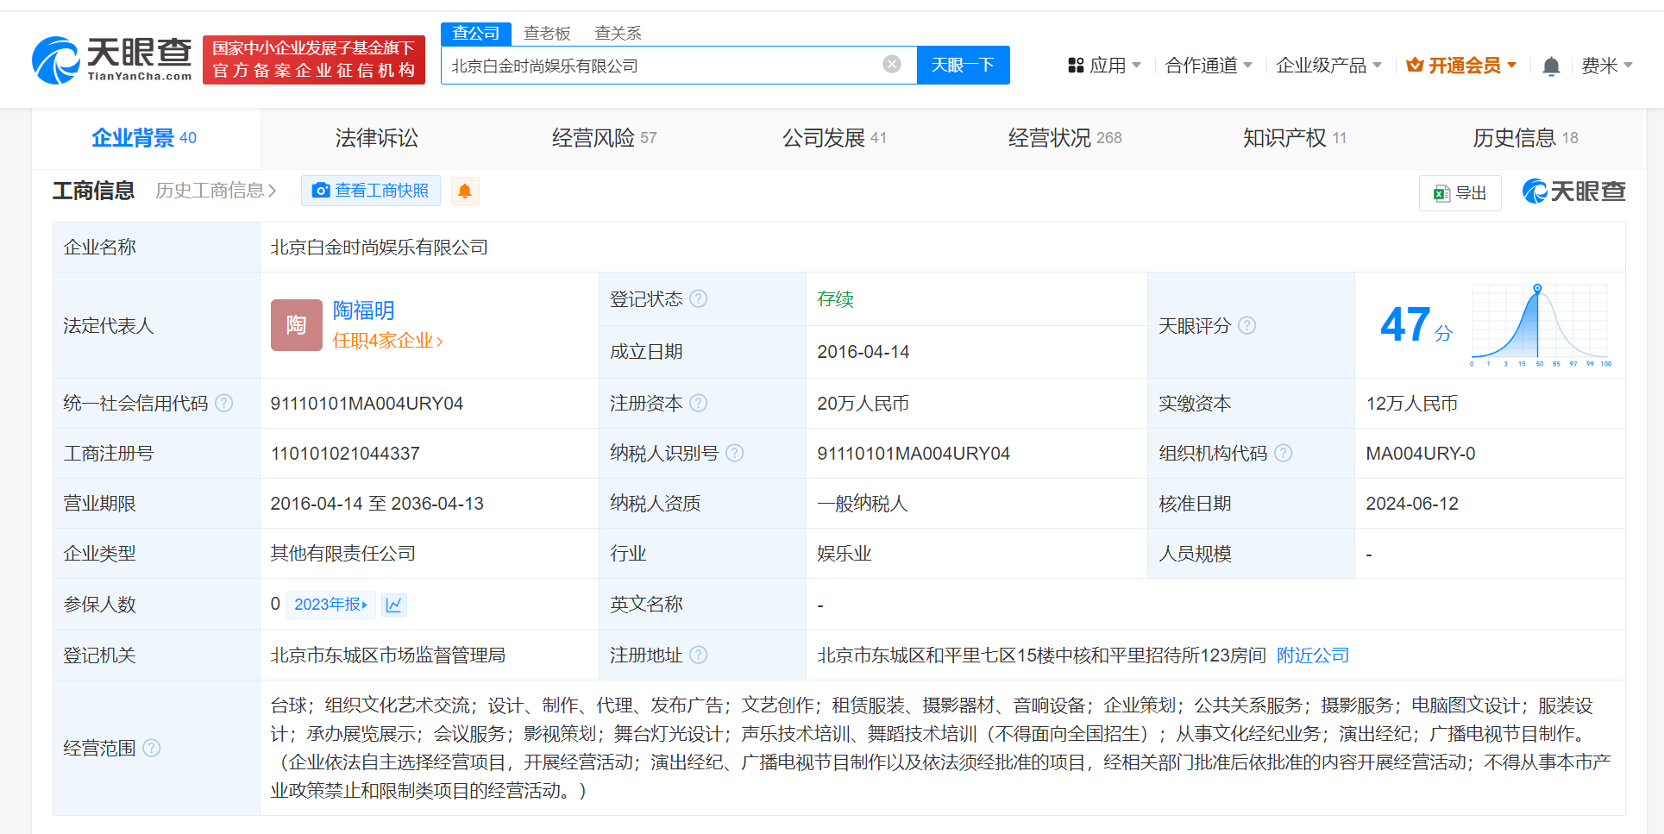This screenshot has height=834, width=1664.
Task: Click help icon next to 组织机构代码
Action: point(1284,453)
